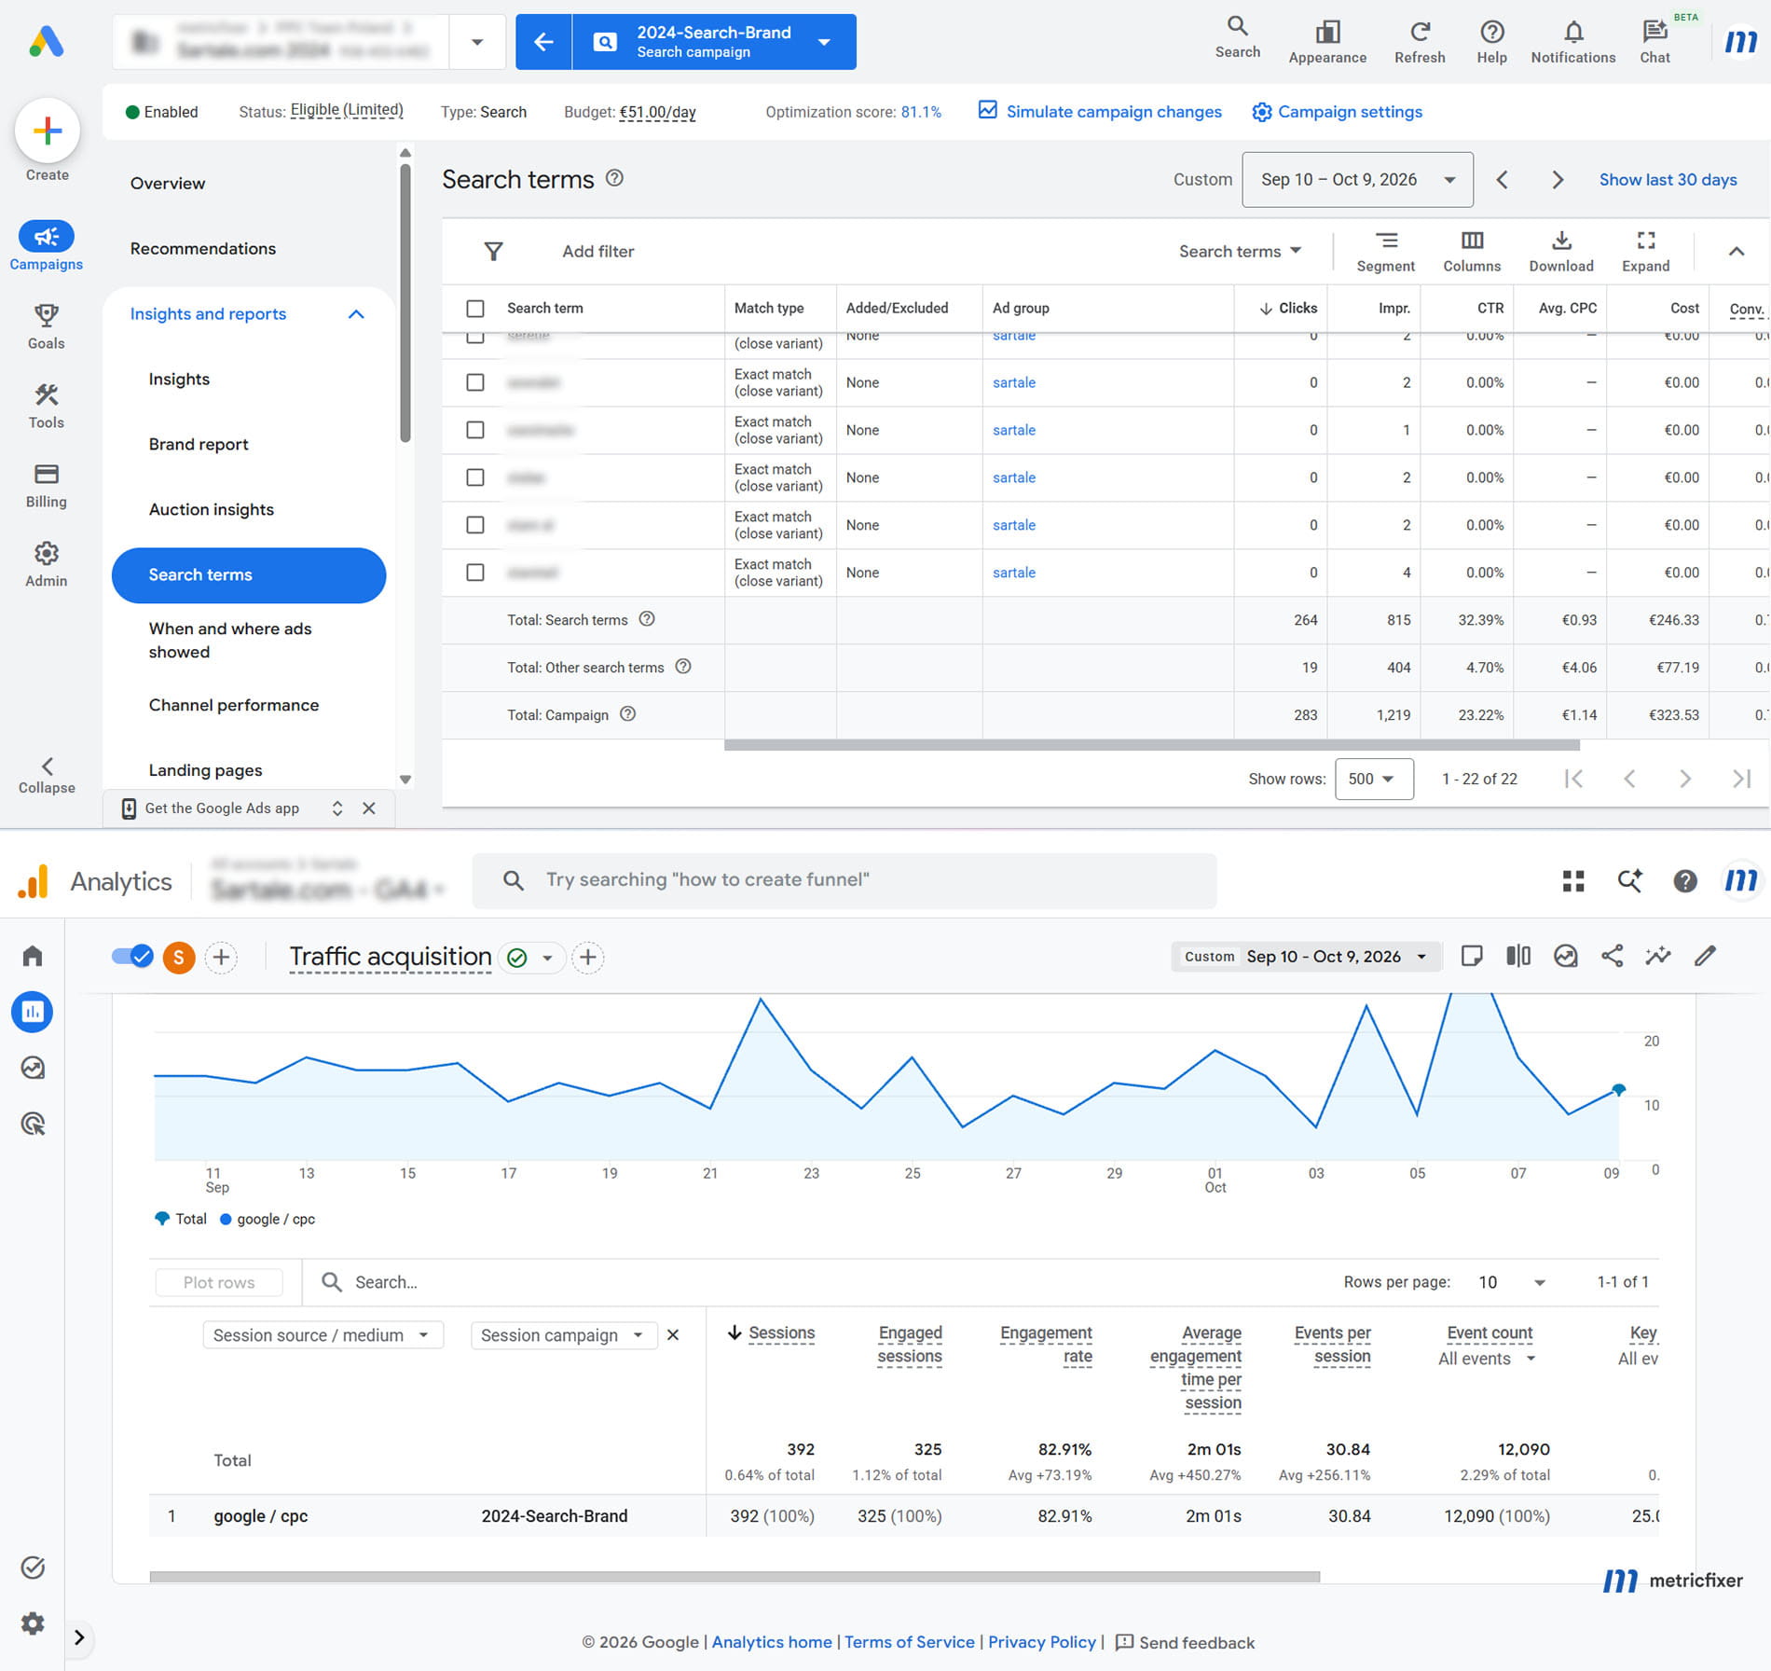
Task: Click Ads table horizontal scrollbar
Action: [x=1152, y=745]
